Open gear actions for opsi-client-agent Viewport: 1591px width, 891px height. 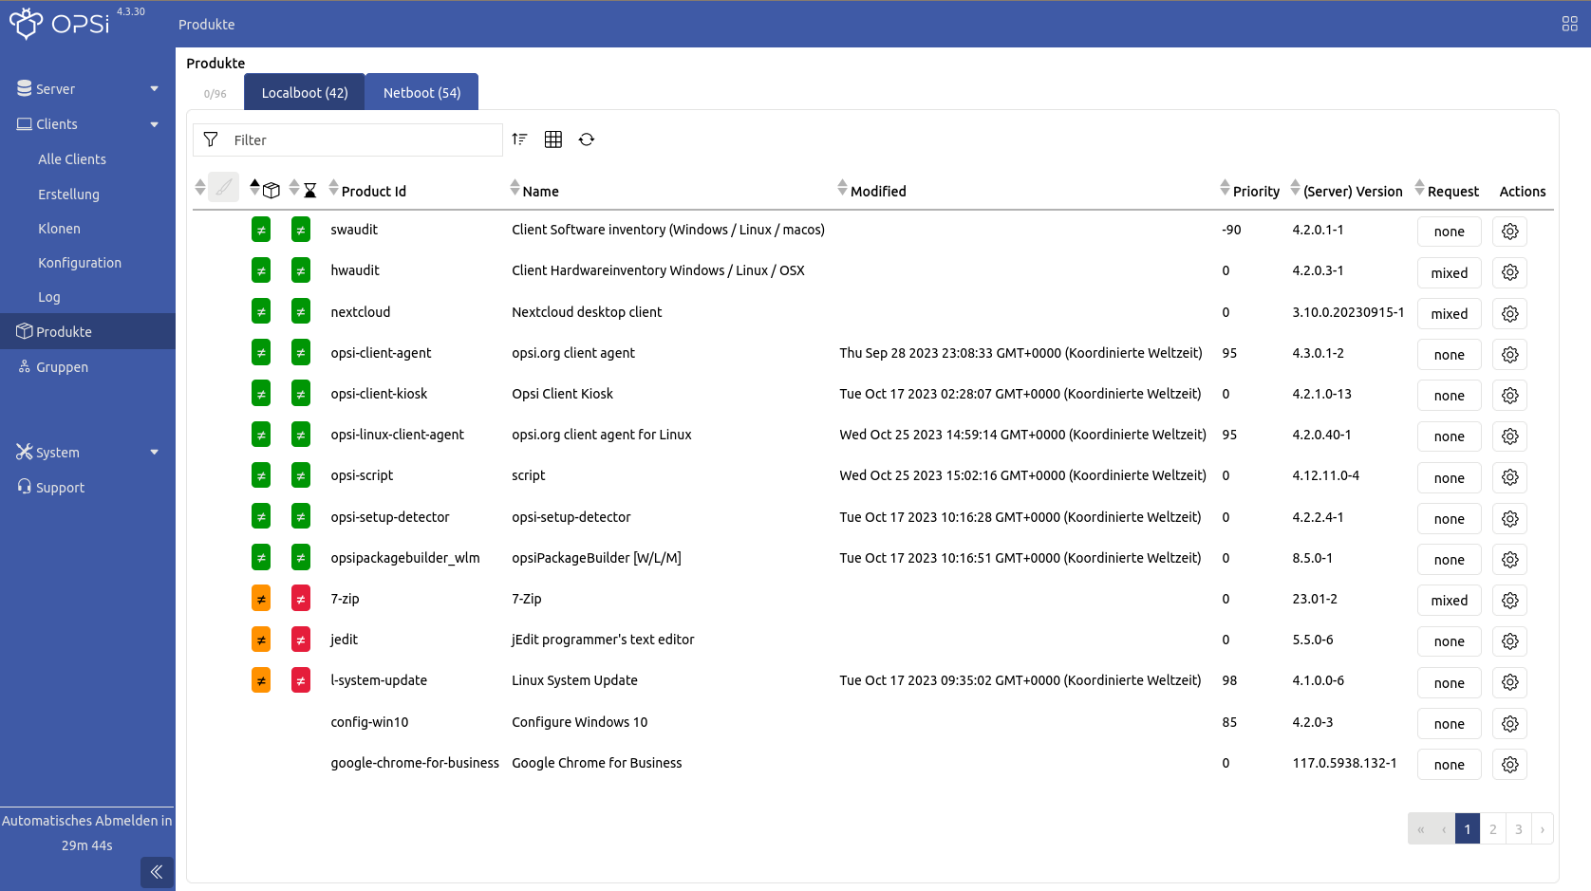[x=1509, y=355]
